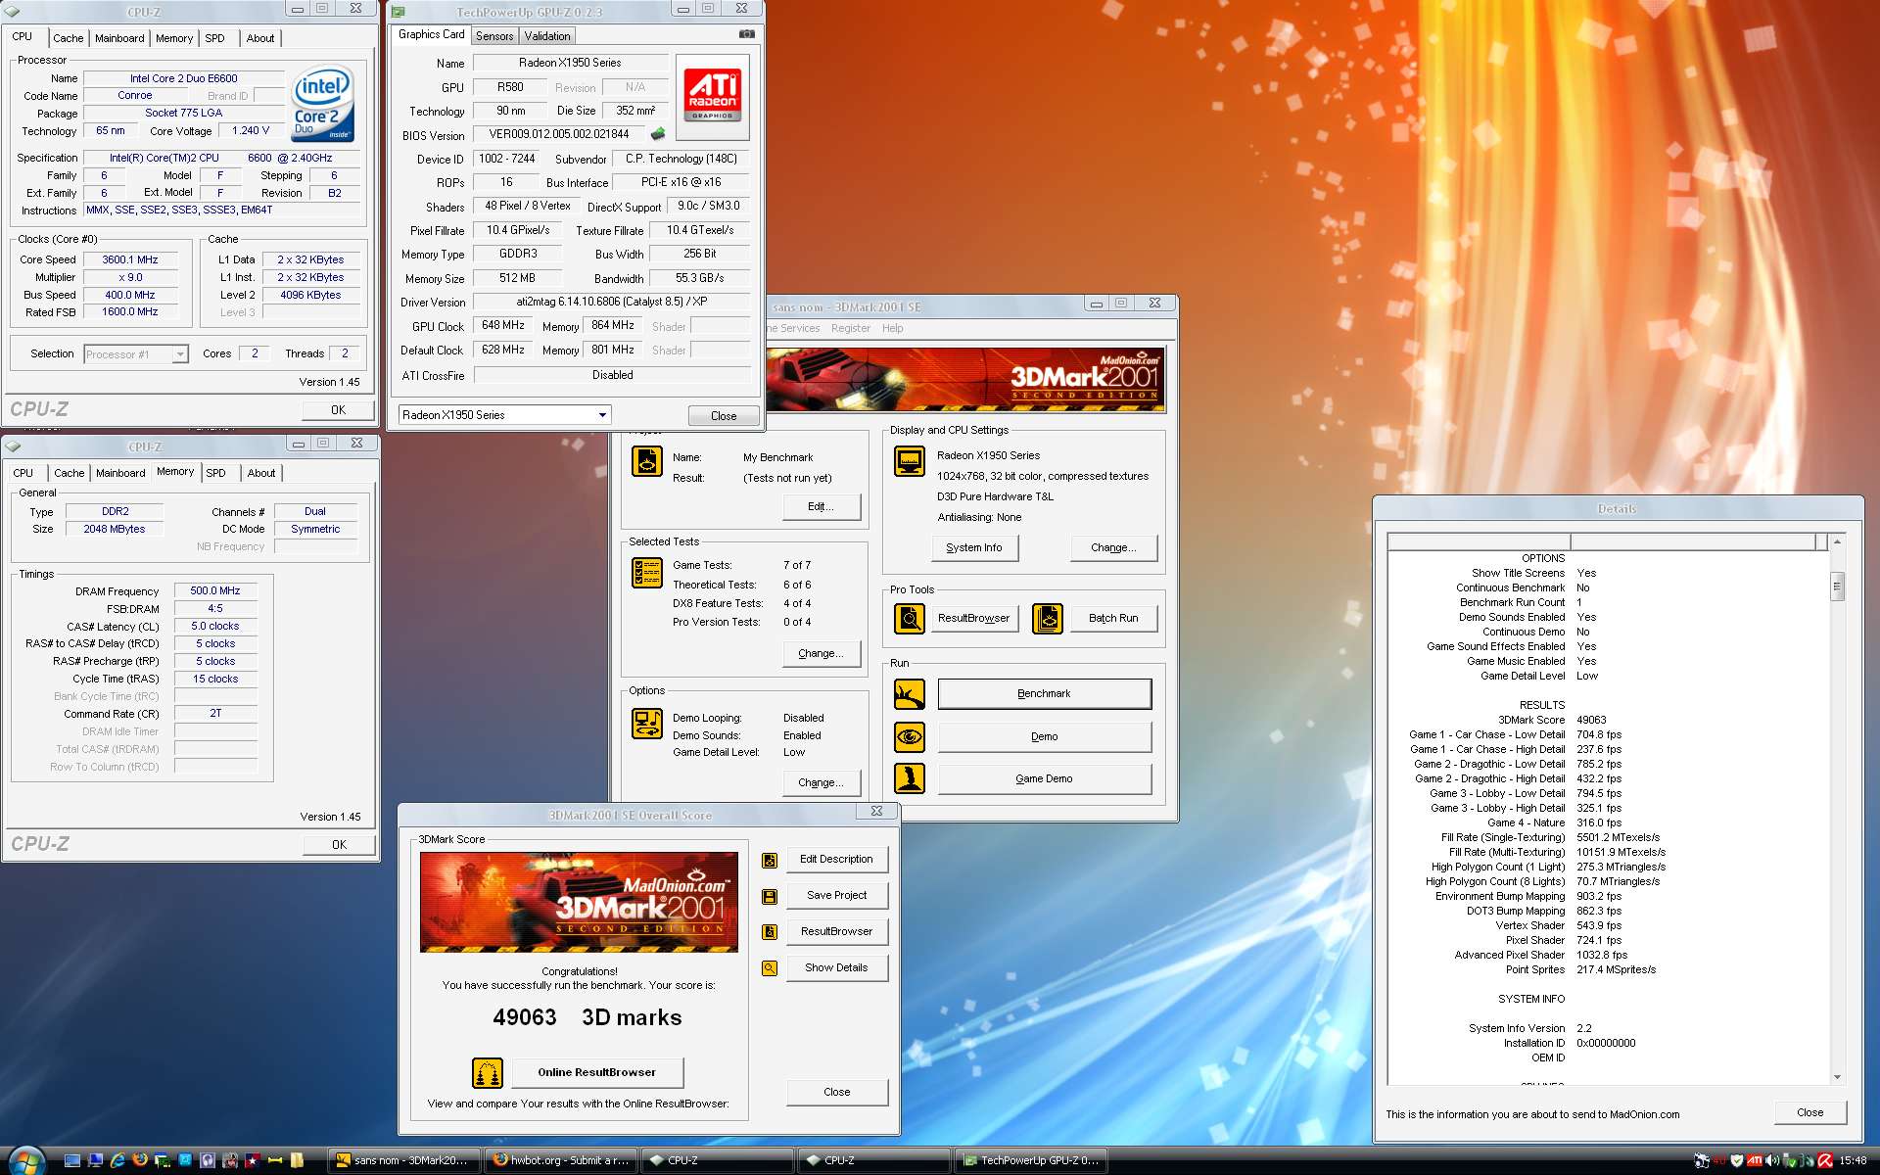
Task: Click the Intel Core 2 Duo logo
Action: pyautogui.click(x=322, y=104)
